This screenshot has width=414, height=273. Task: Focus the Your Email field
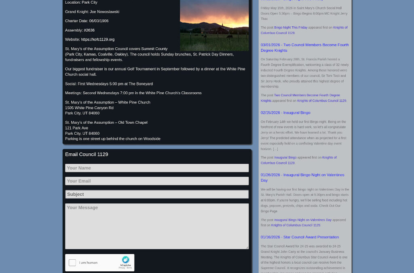point(157,181)
